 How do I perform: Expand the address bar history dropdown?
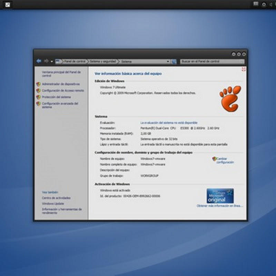click(x=168, y=61)
